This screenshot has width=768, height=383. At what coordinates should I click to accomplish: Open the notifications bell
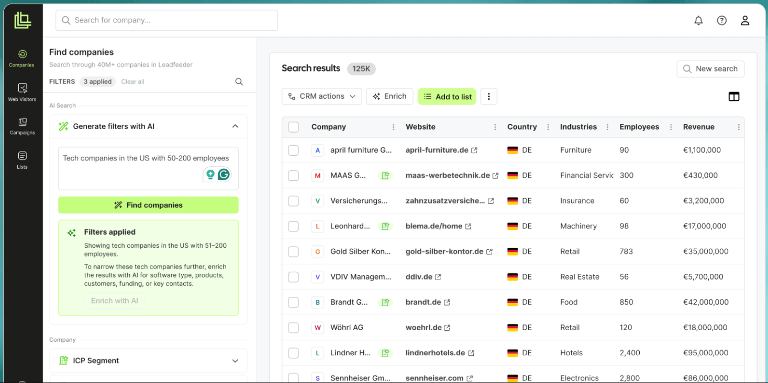pyautogui.click(x=698, y=20)
